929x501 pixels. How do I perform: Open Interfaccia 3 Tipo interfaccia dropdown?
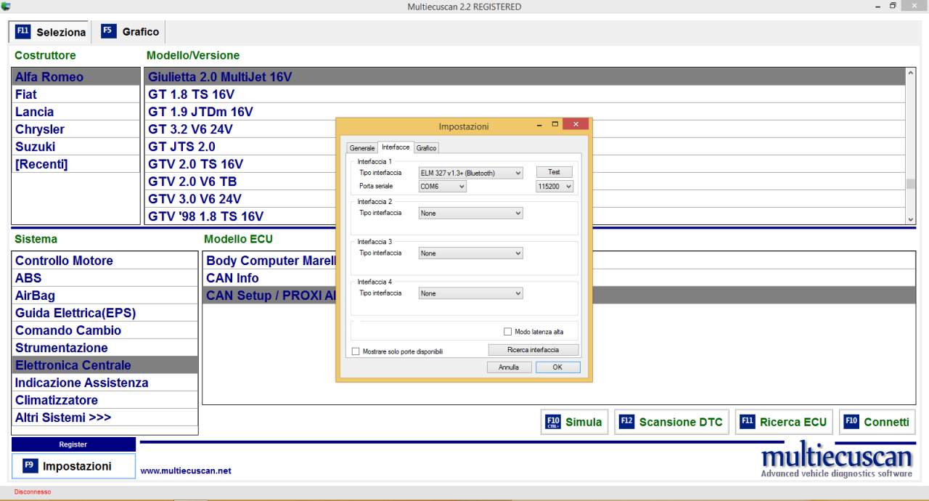point(471,253)
